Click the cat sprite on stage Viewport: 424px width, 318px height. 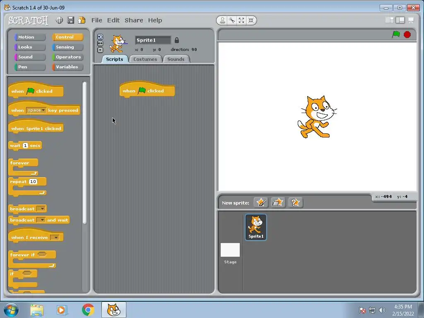(317, 117)
